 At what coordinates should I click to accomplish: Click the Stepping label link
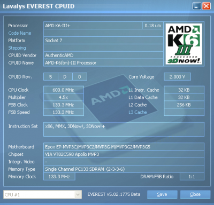(x=17, y=48)
